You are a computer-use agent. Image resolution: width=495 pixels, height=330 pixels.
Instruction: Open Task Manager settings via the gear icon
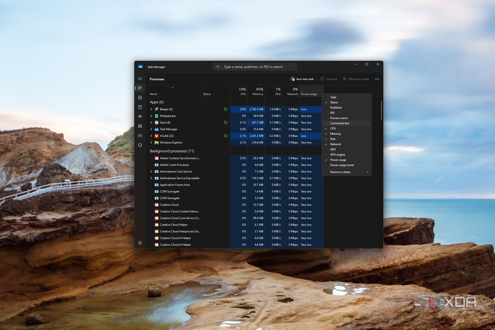point(140,243)
